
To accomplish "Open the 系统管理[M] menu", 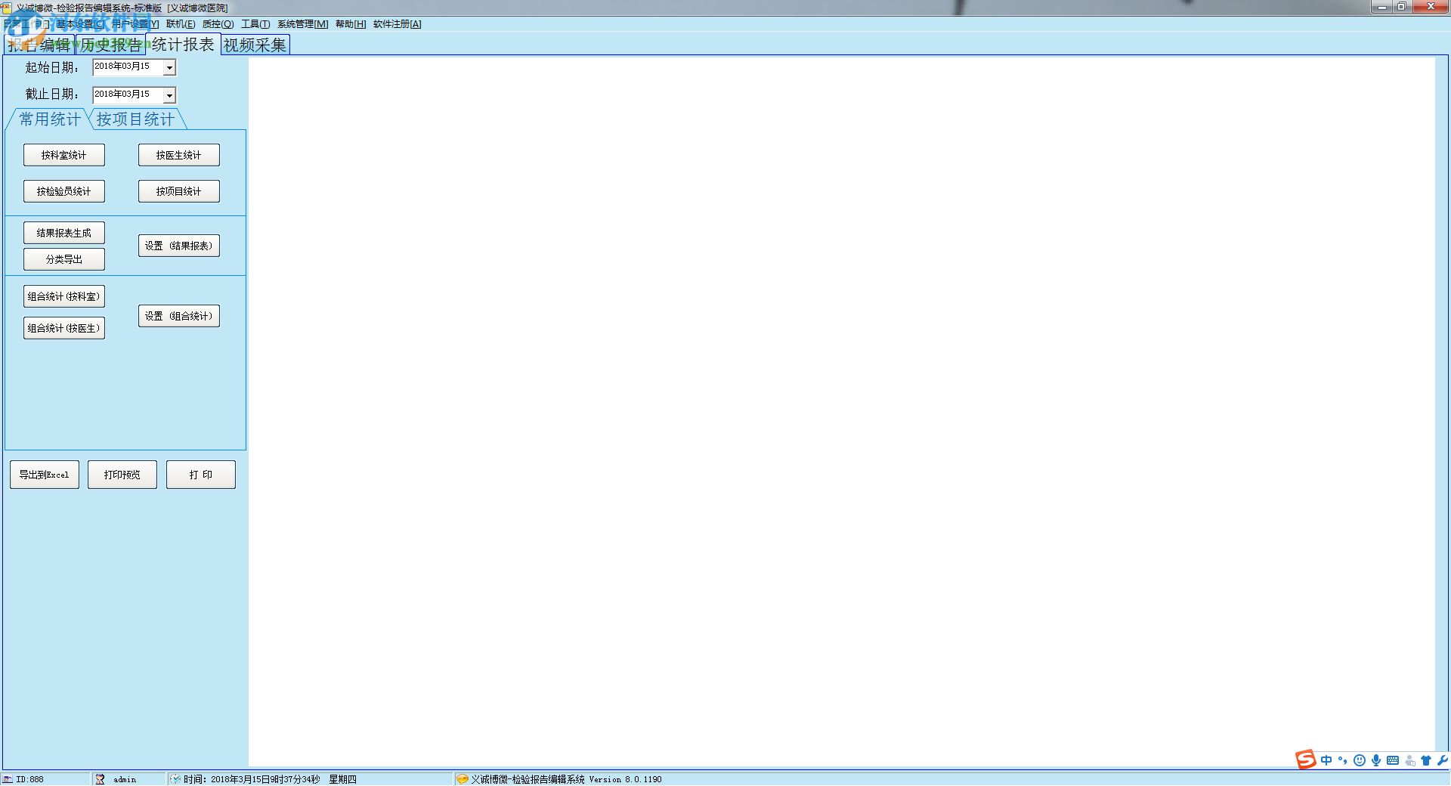I will [302, 24].
